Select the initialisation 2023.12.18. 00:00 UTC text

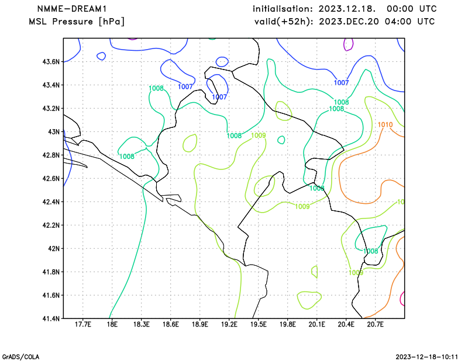pyautogui.click(x=345, y=9)
